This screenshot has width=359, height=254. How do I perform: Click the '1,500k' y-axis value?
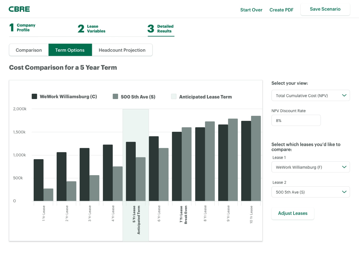[x=19, y=132]
